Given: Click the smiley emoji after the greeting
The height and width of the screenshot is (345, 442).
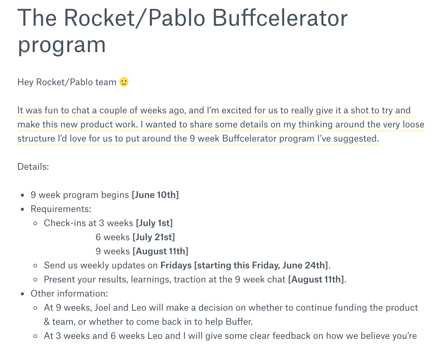Looking at the screenshot, I should pyautogui.click(x=124, y=82).
